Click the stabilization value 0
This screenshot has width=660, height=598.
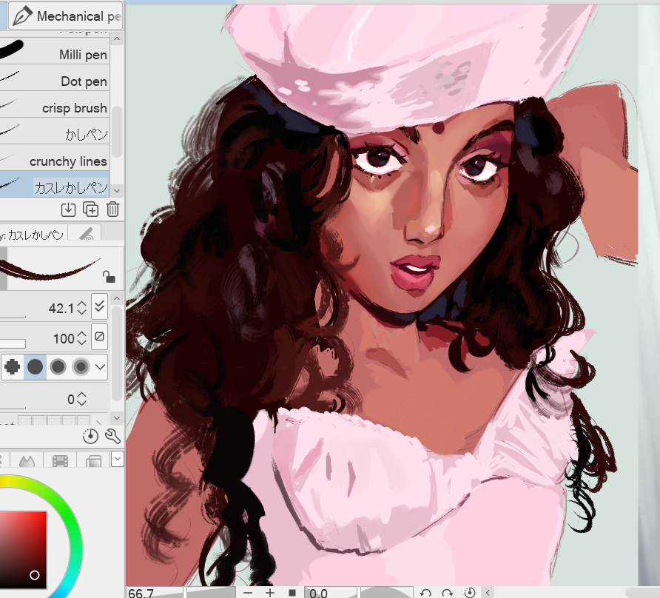point(71,399)
